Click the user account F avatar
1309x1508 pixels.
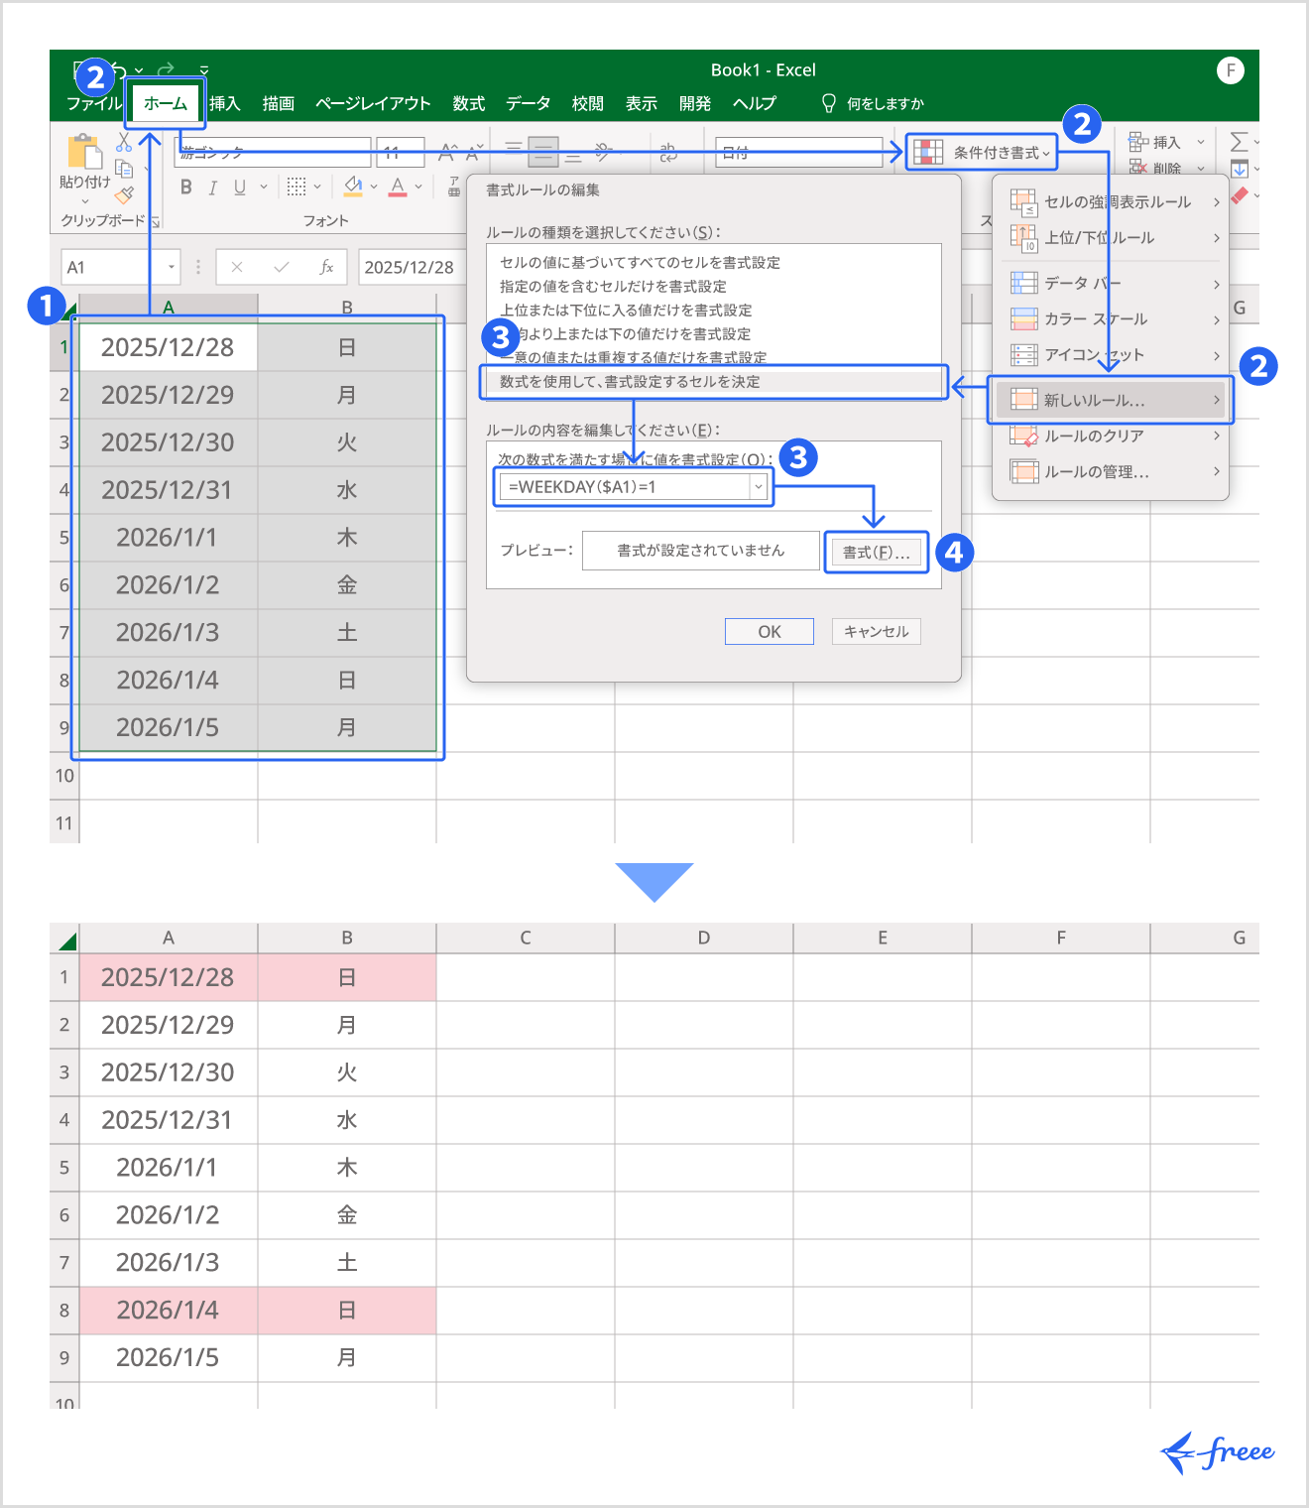(1231, 70)
